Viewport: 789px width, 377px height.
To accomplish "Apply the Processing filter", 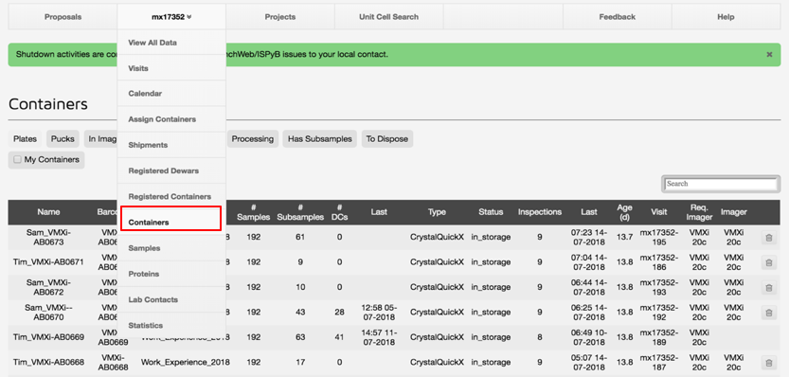I will (x=253, y=139).
